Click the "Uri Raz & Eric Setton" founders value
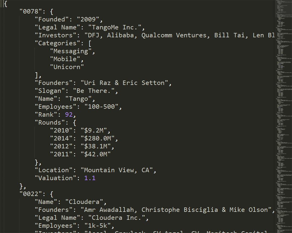The image size is (292, 233). 124,83
